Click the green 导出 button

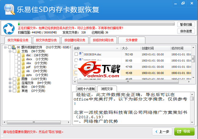tap(184, 132)
